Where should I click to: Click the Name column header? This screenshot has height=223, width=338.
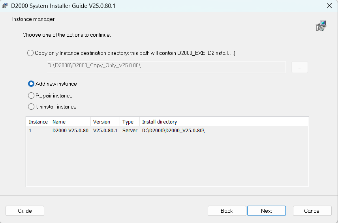pos(70,122)
